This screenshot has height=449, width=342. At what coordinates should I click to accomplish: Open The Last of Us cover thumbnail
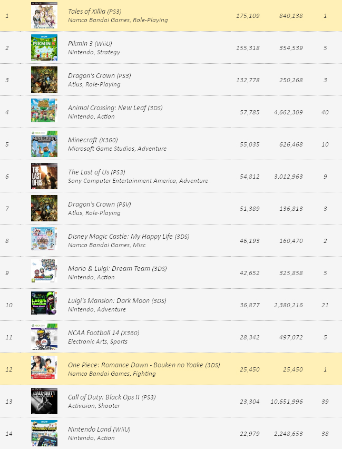pos(44,176)
